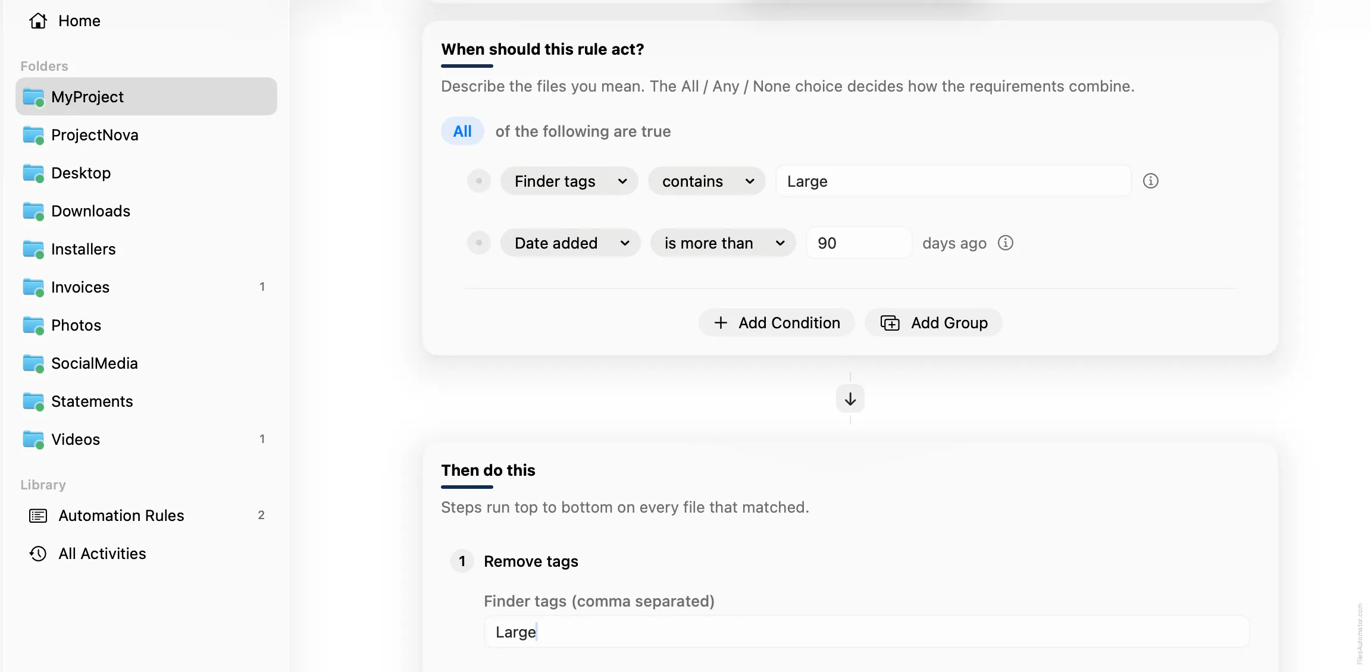Open the Statements folder
This screenshot has height=672, width=1371.
tap(146, 401)
